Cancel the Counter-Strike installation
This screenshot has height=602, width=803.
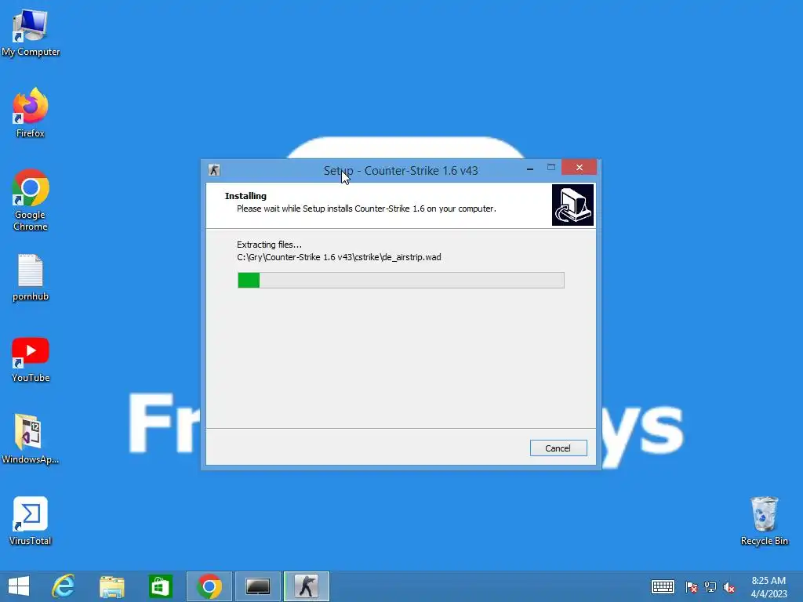point(558,448)
